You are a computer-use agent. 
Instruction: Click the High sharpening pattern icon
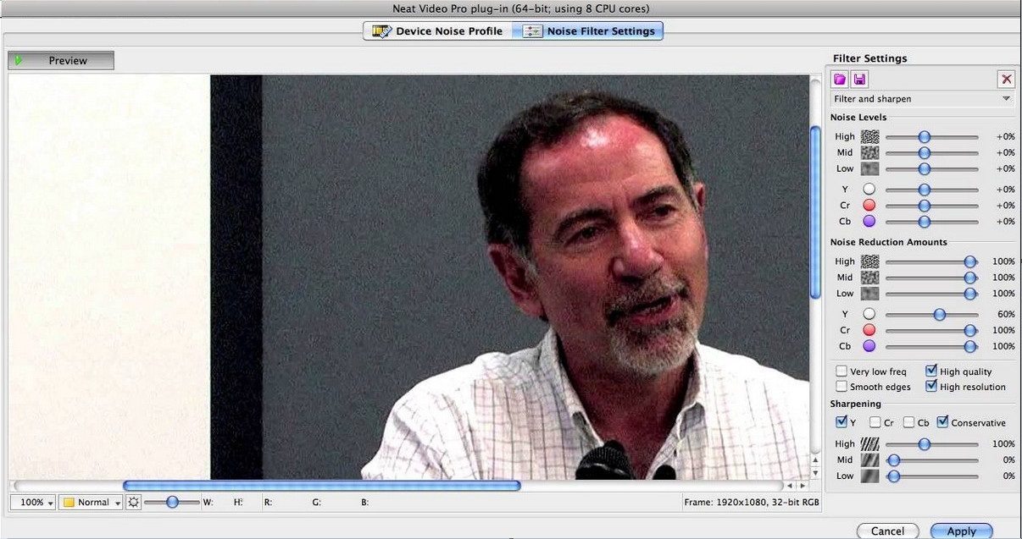click(869, 443)
